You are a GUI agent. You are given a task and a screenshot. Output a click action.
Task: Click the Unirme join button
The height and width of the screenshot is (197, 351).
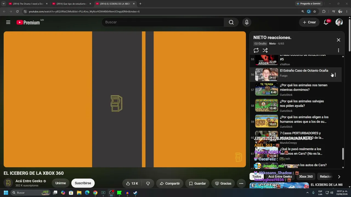(61, 183)
